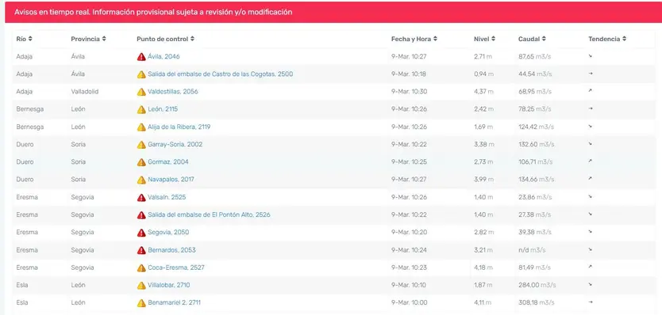Select the date cell '9-Mar. 10:00'
The width and height of the screenshot is (662, 315).
pos(409,303)
